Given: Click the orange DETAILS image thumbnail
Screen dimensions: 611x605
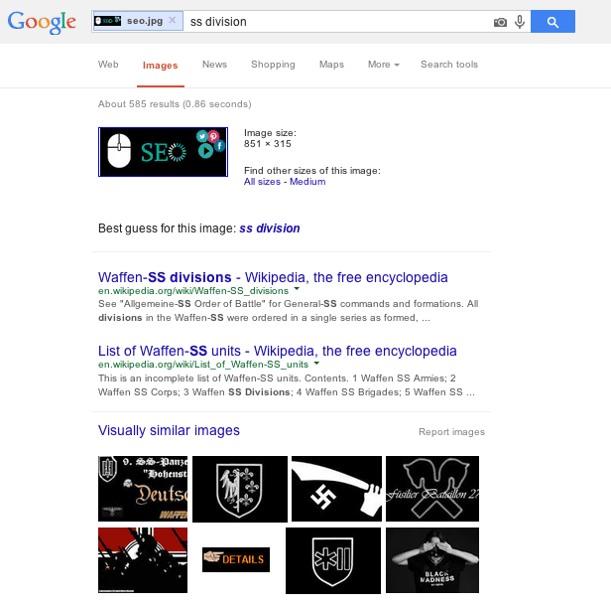Looking at the screenshot, I should click(x=236, y=559).
